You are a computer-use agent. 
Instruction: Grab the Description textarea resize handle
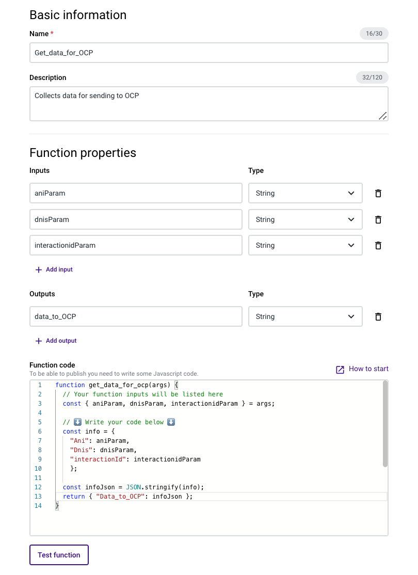tap(382, 116)
